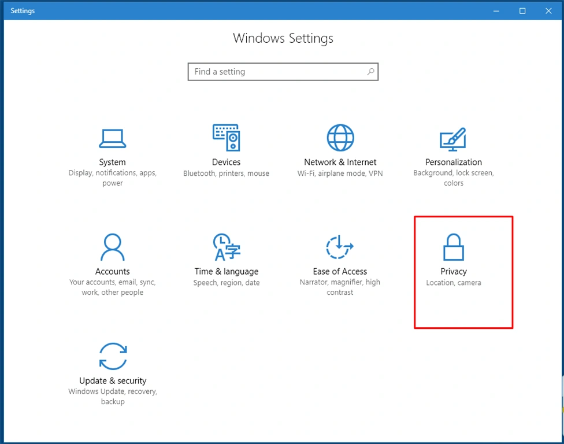Select the Personalization category label
The image size is (564, 444).
click(x=454, y=162)
